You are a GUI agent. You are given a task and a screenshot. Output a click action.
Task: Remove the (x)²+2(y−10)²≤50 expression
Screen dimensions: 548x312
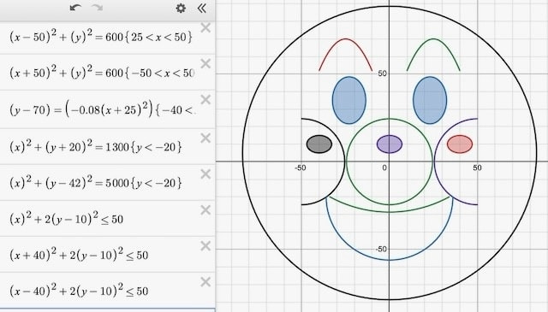[x=205, y=210]
